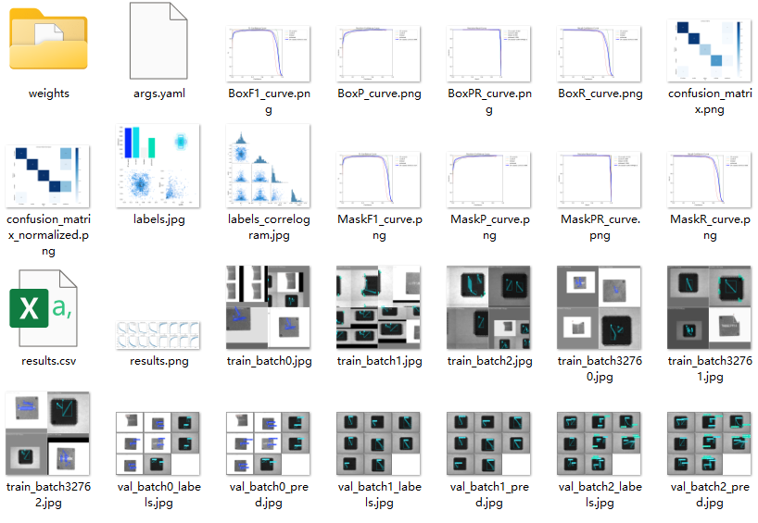
Task: Click the file name text BoxR_curve.png
Action: coord(600,93)
